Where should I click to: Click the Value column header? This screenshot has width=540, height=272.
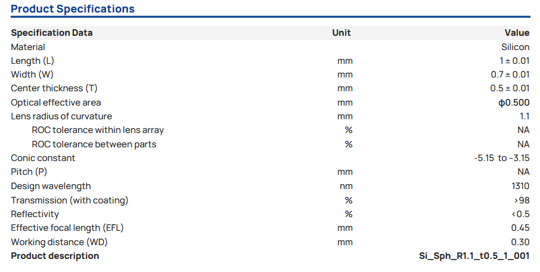coord(517,33)
